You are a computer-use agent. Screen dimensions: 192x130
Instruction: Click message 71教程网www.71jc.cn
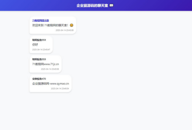(46, 64)
